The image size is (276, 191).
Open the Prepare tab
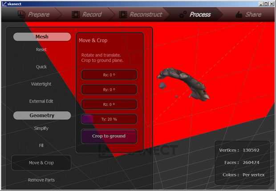[x=34, y=14]
